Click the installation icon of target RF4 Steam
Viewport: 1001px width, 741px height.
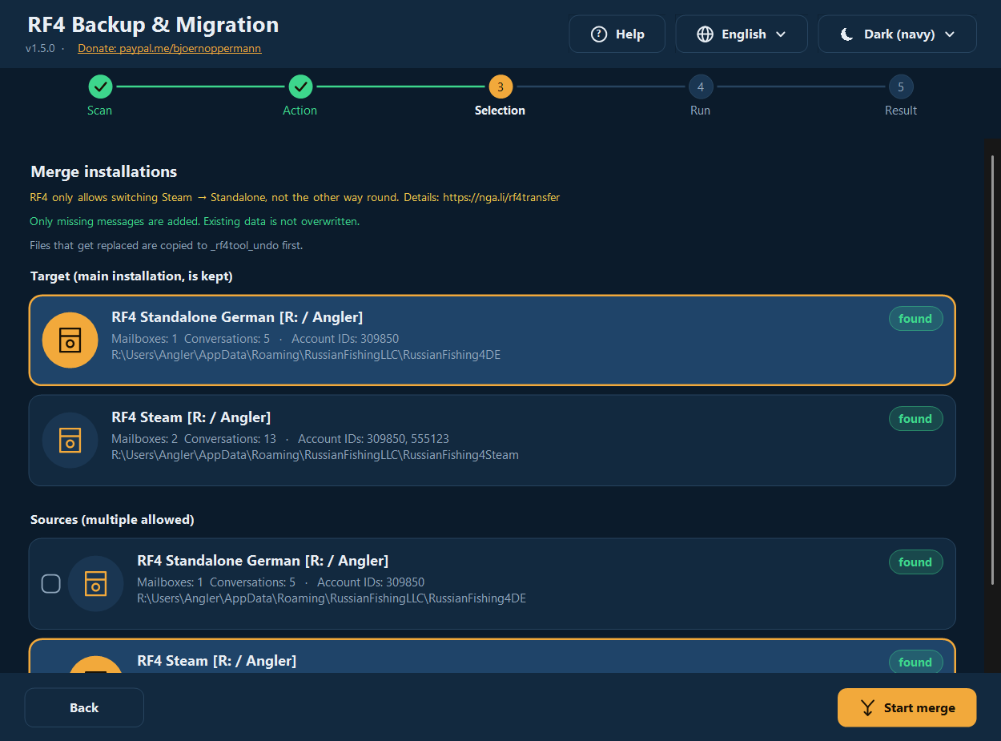(x=70, y=440)
